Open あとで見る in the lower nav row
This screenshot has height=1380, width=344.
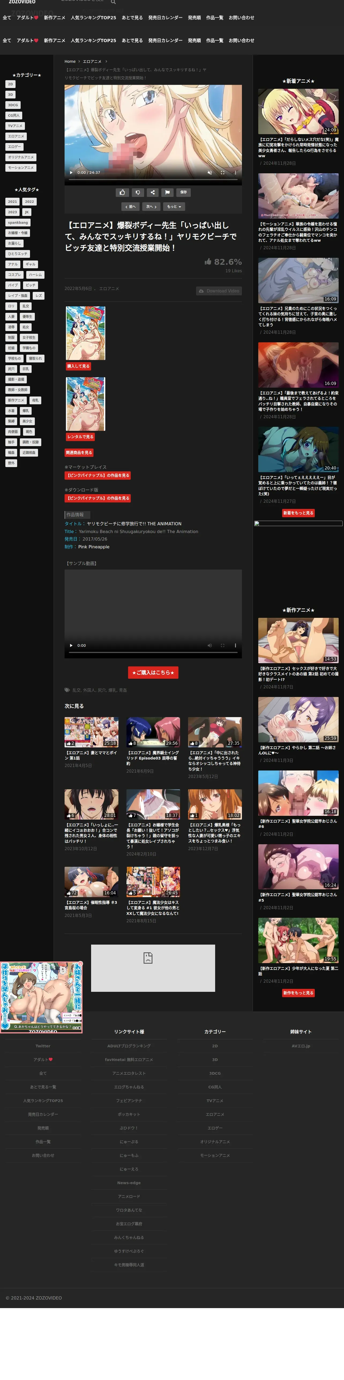pyautogui.click(x=132, y=41)
